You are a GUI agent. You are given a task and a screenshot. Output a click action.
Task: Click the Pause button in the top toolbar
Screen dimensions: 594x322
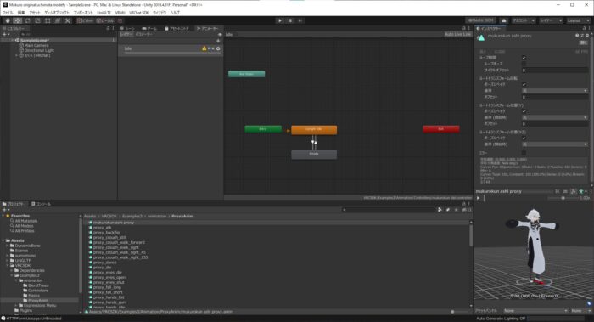[290, 20]
